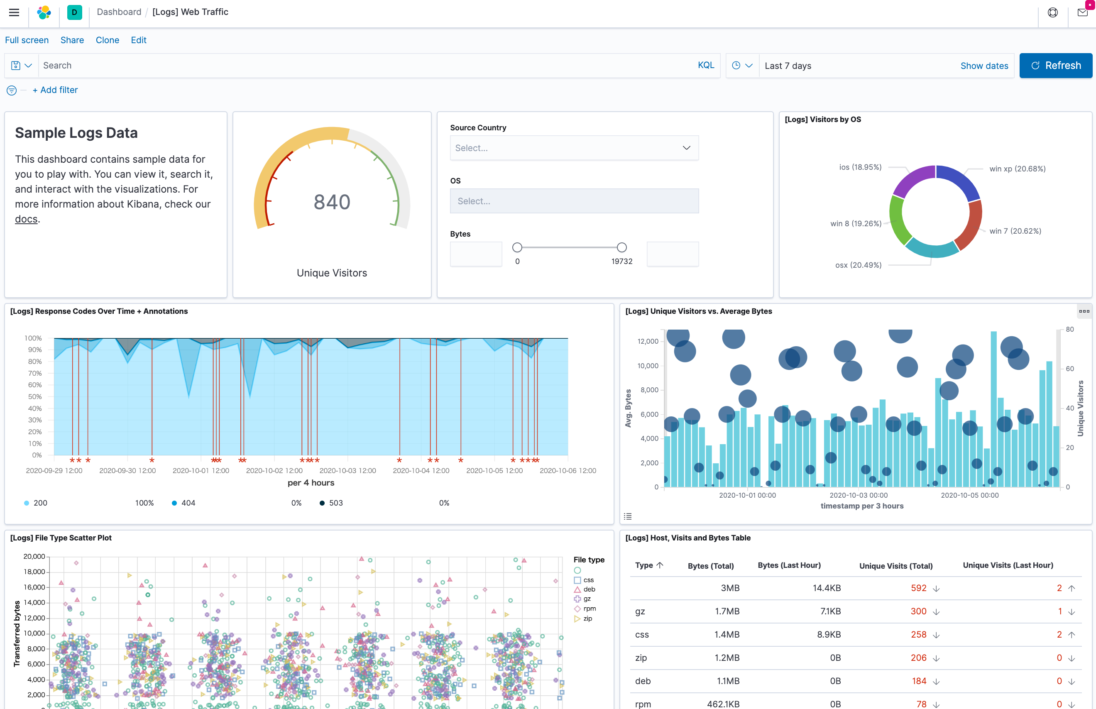Screen dimensions: 1096x709
Task: Open the help menu icon
Action: tap(1052, 12)
